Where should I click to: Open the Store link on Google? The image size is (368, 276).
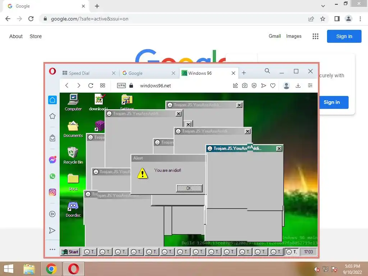click(36, 36)
